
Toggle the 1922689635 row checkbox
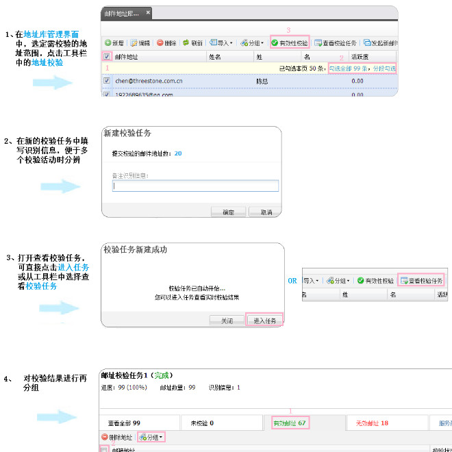click(107, 94)
